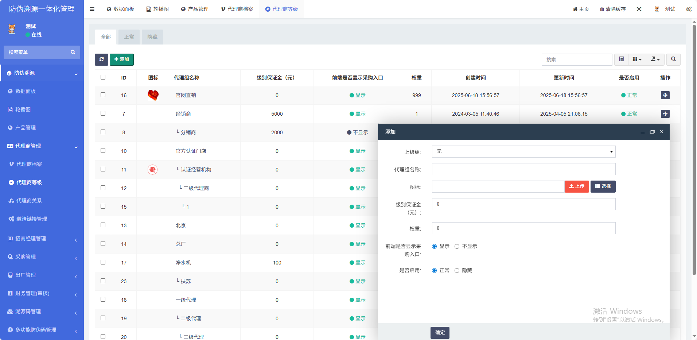Toggle the sidebar hamburger menu icon
Image resolution: width=697 pixels, height=340 pixels.
pyautogui.click(x=92, y=9)
